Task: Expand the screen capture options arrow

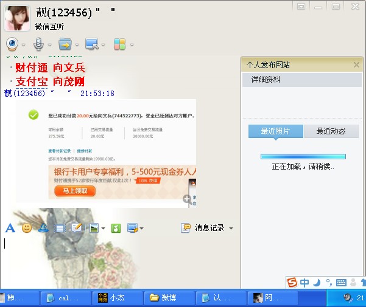Action: tap(142, 229)
